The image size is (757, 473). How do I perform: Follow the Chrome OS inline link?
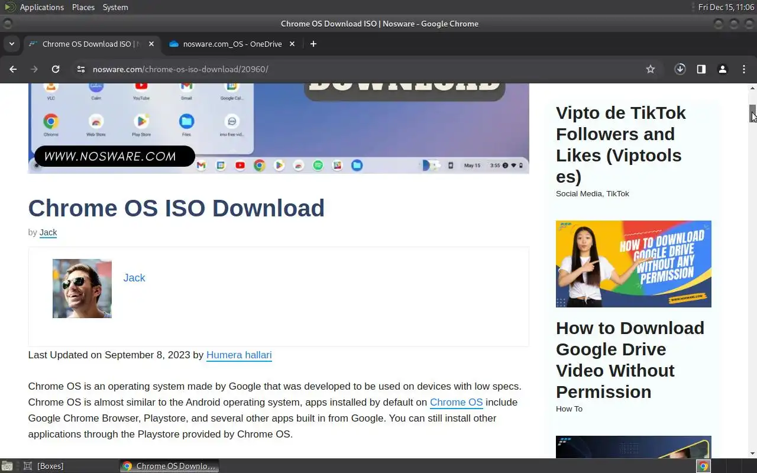(456, 402)
